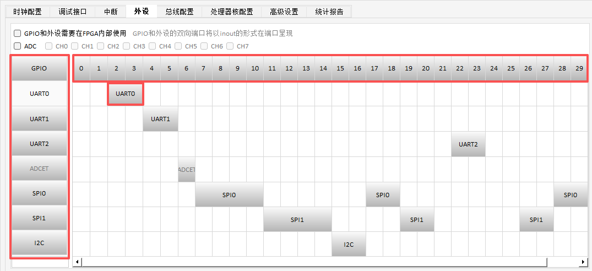Open the 调试接口 tab
The width and height of the screenshot is (592, 271).
[x=72, y=12]
